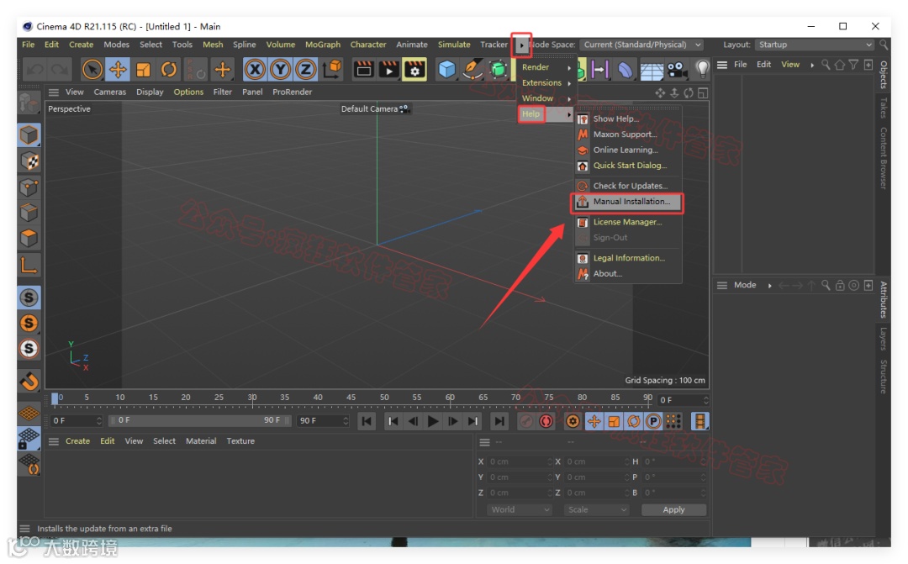Switch to Polygons mode

coord(29,238)
